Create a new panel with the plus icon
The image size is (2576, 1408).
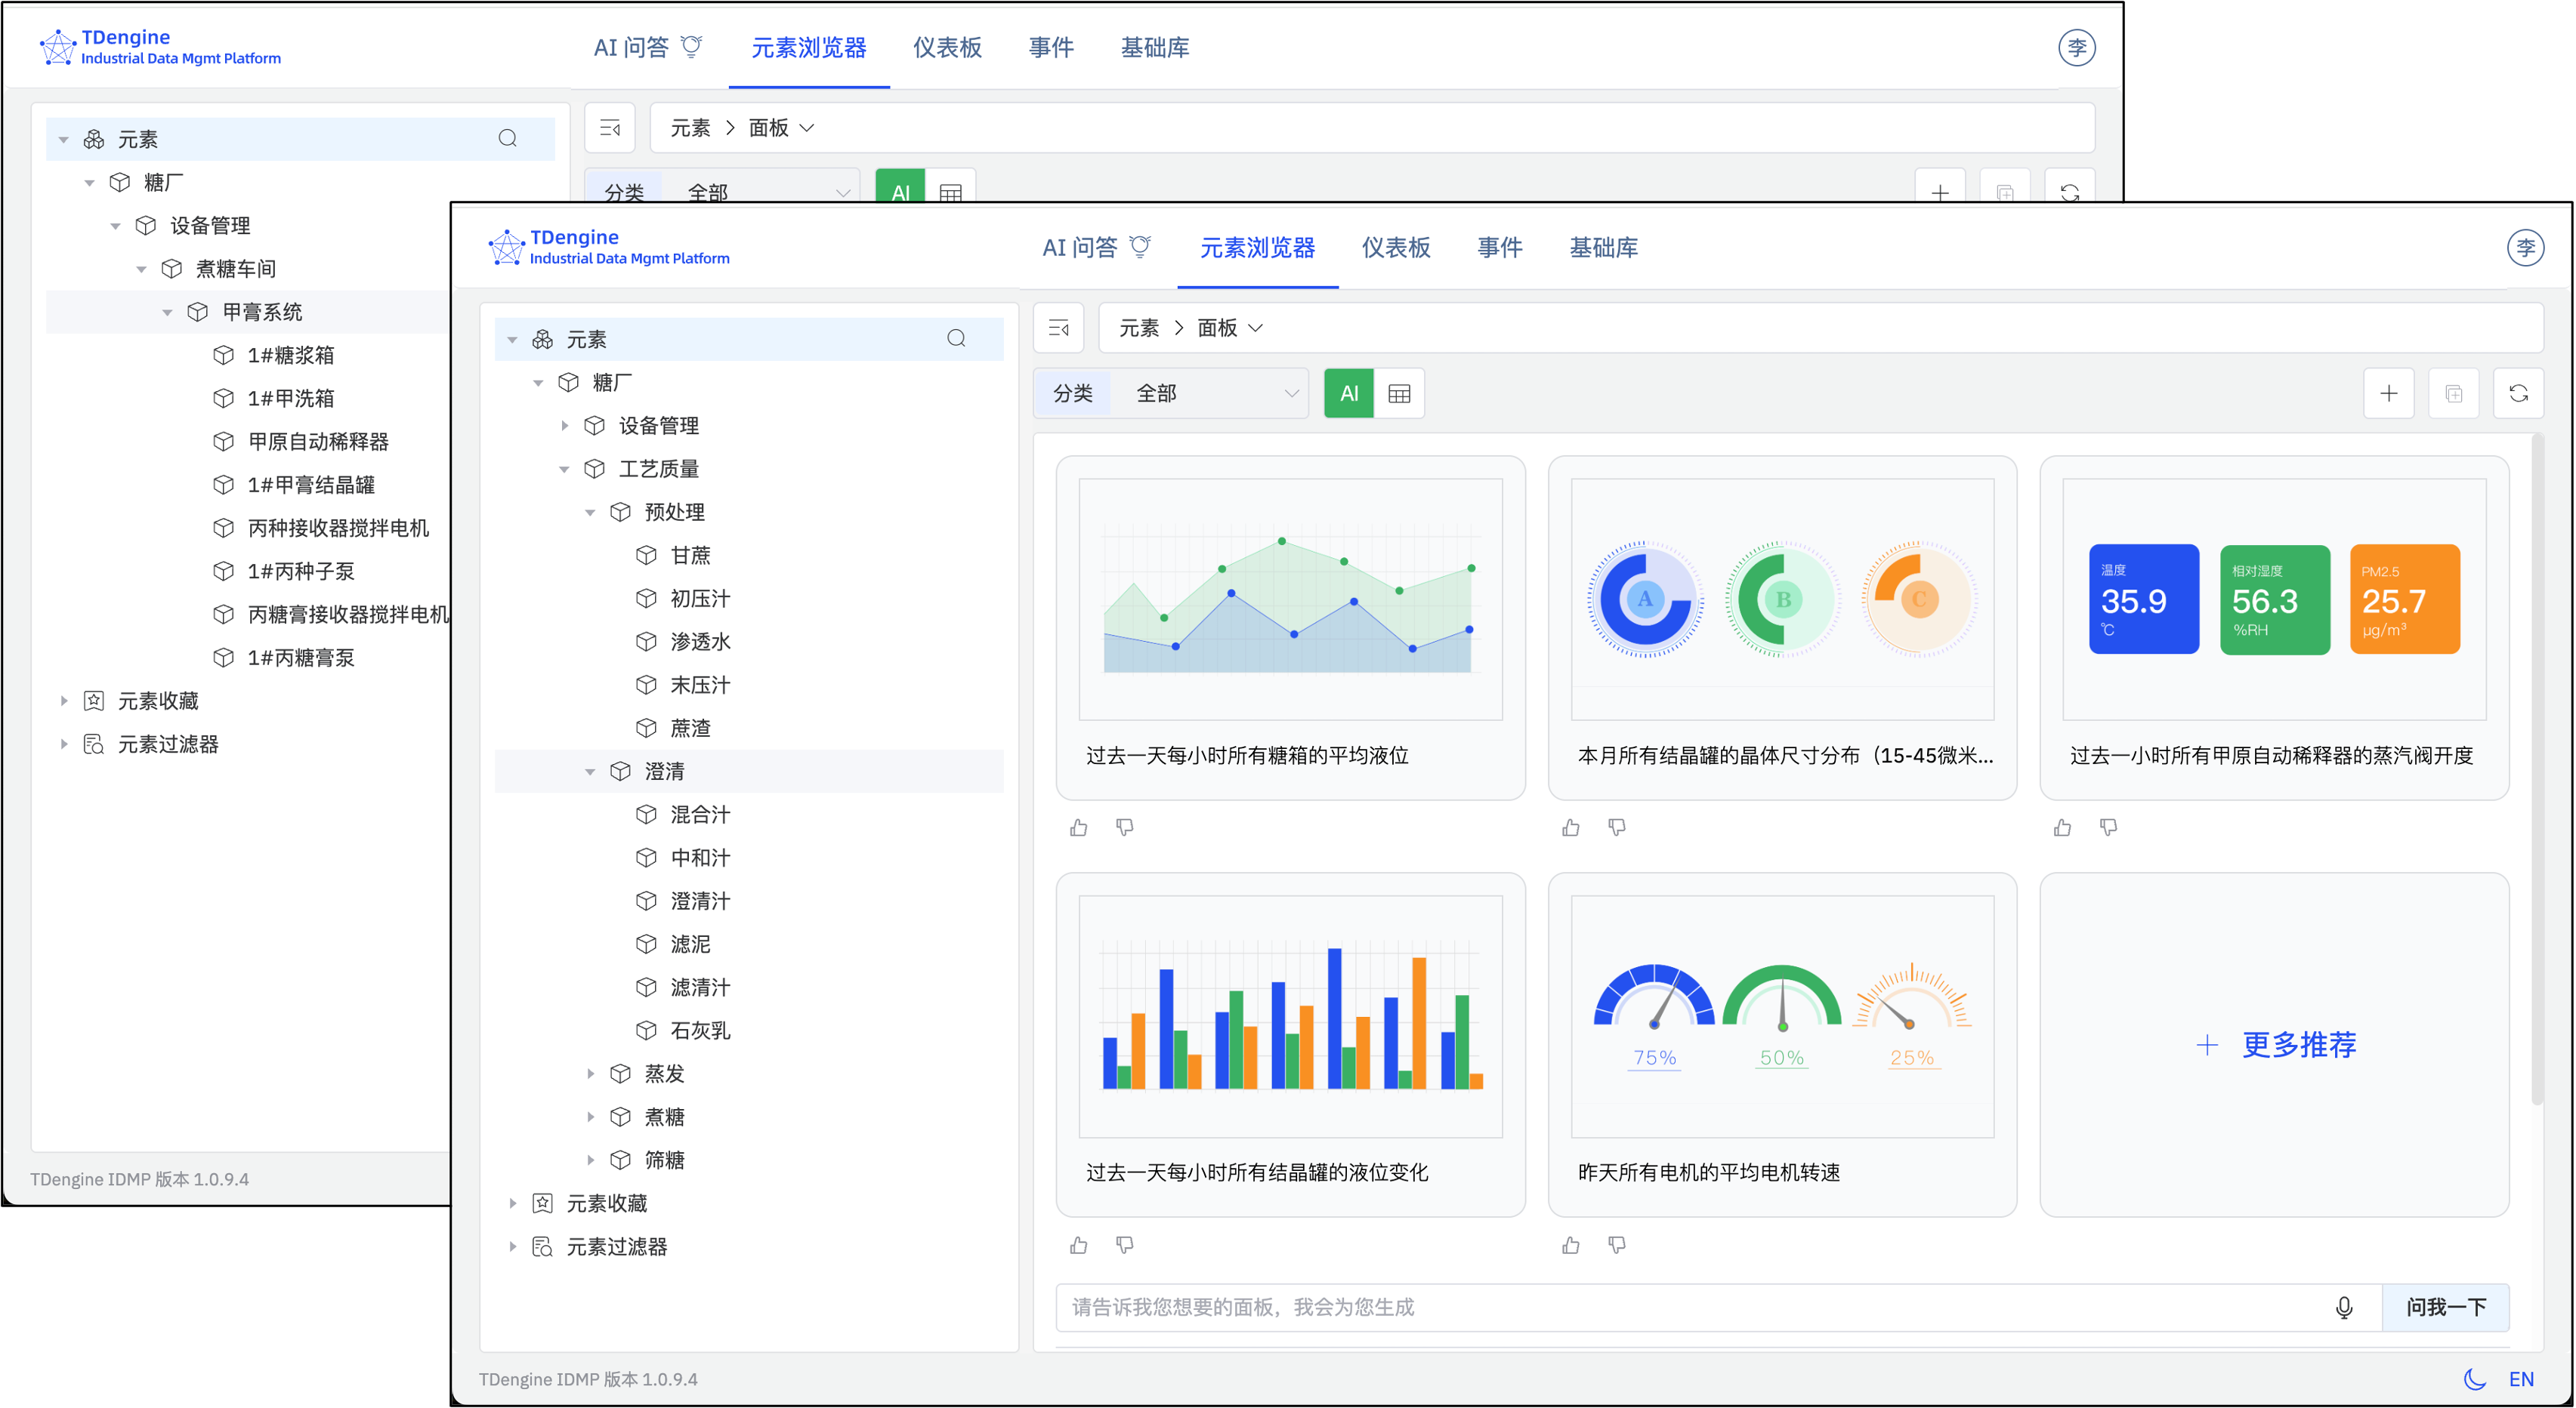tap(2389, 393)
